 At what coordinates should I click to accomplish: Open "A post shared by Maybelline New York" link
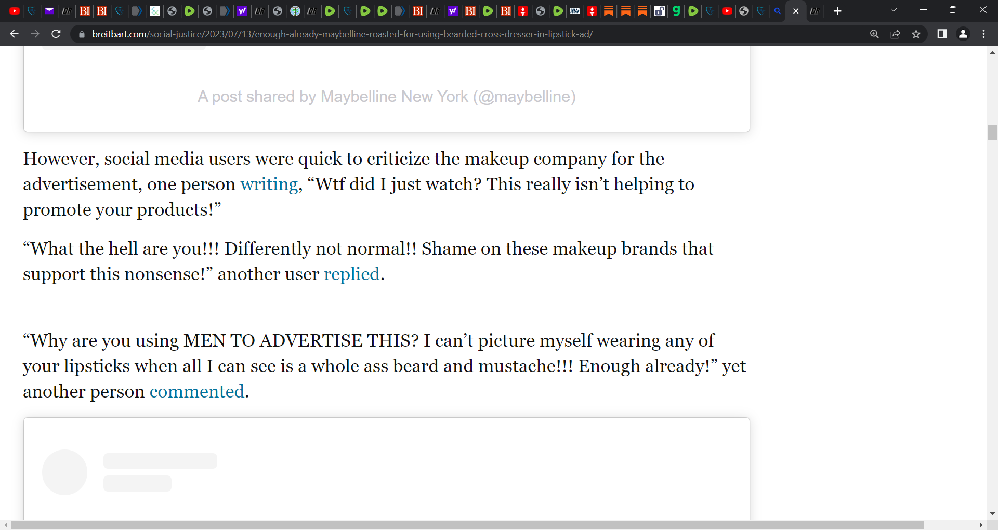pos(387,97)
